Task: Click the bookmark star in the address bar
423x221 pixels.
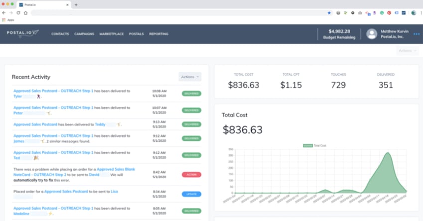Action: pos(329,13)
